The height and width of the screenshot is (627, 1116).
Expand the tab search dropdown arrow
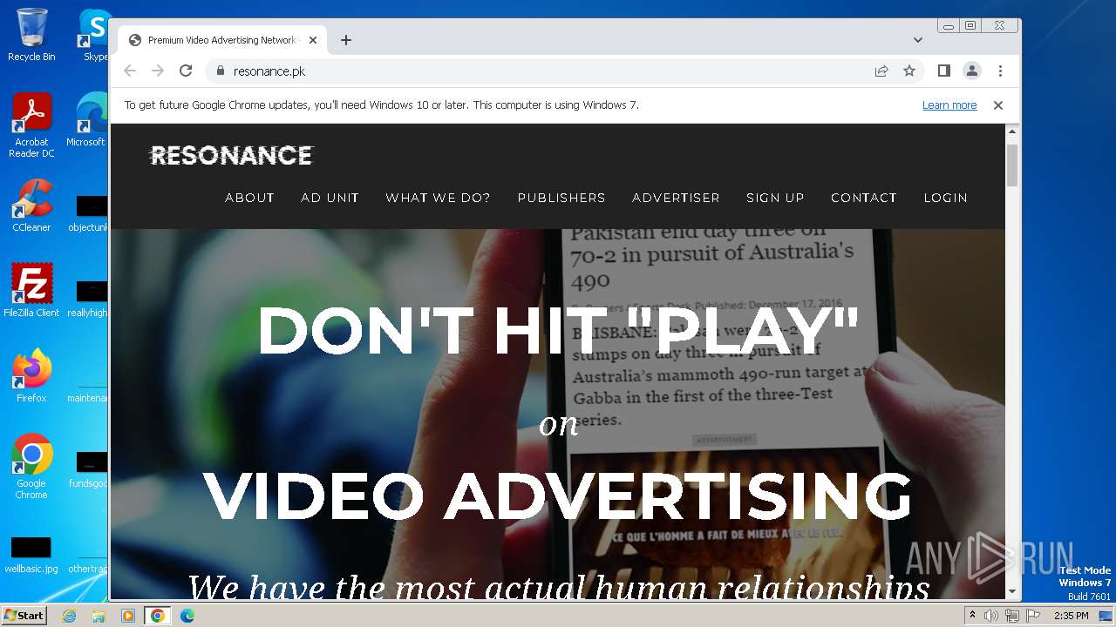point(918,40)
